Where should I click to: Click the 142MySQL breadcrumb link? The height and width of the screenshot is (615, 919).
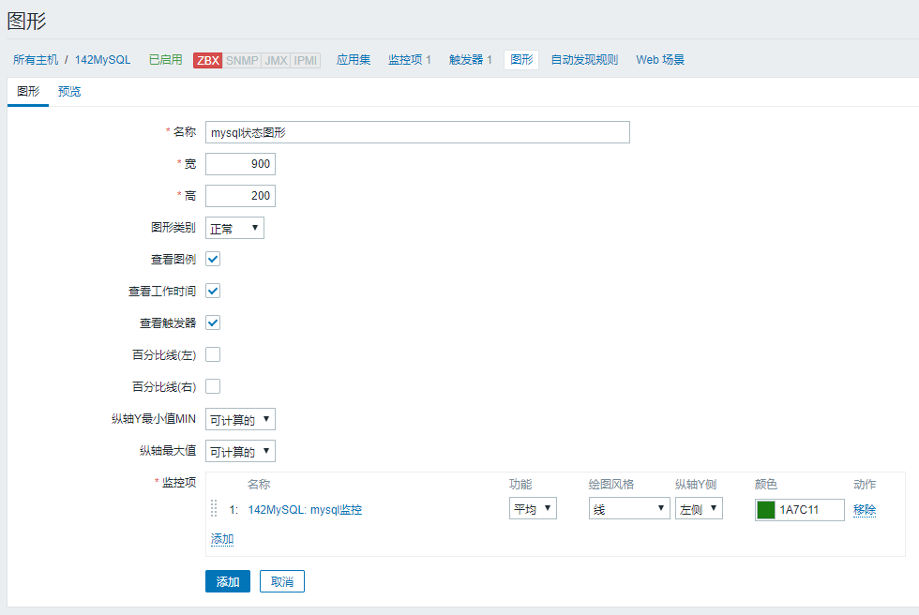pos(102,60)
